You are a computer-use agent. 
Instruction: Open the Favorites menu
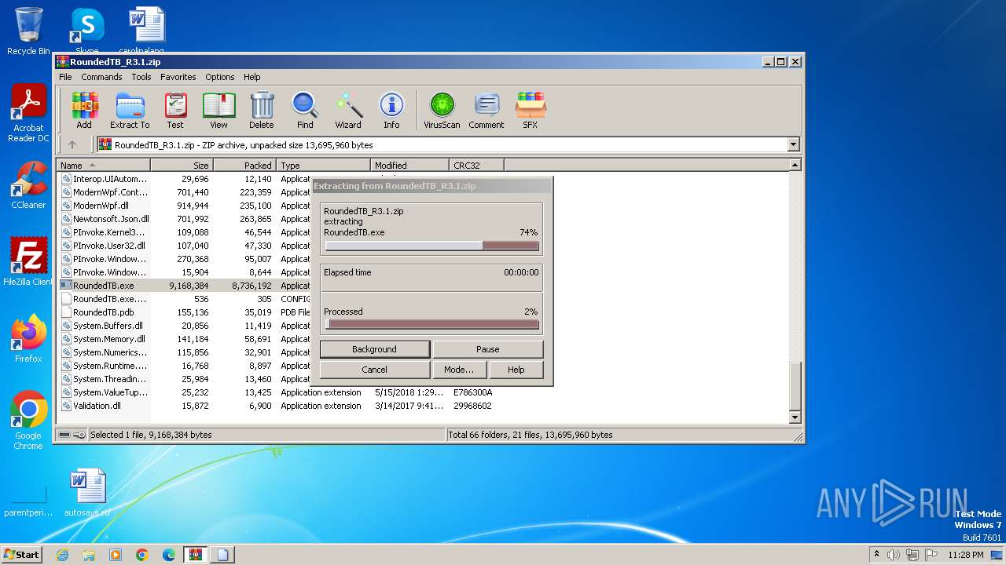tap(178, 77)
